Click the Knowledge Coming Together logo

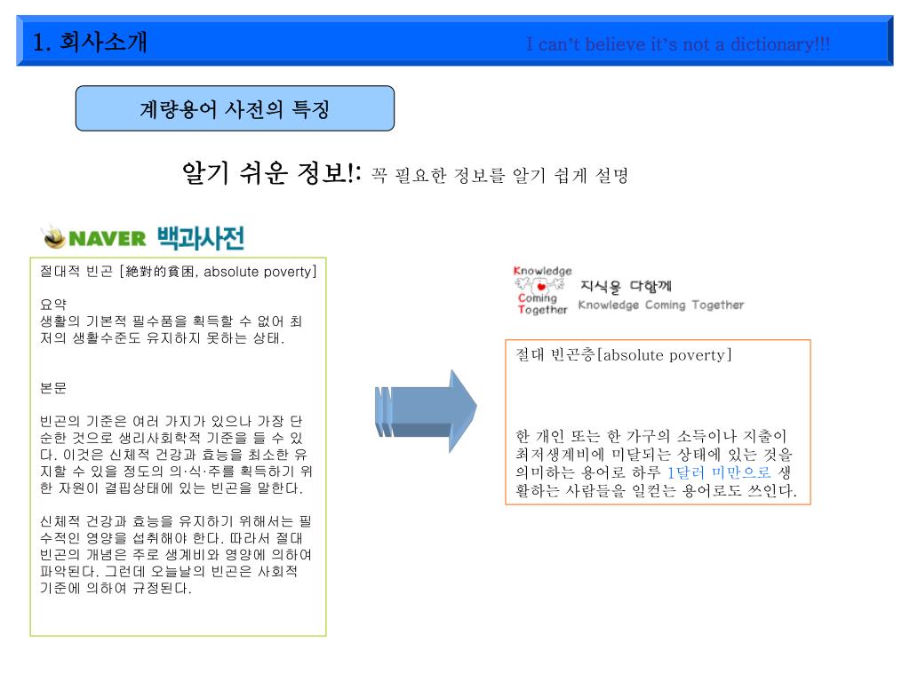[x=541, y=290]
